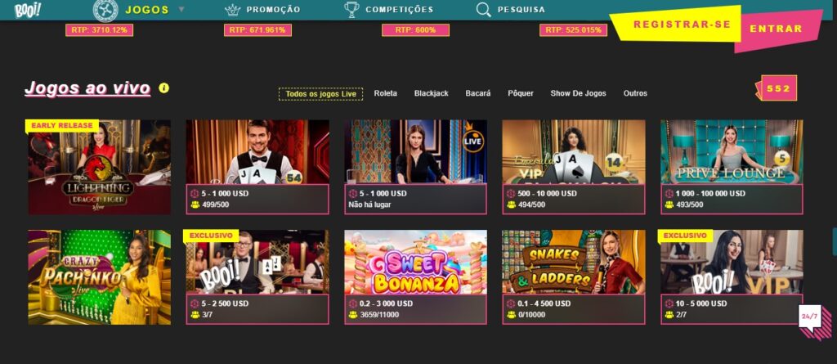Select the Blackjack category tab

tap(432, 93)
